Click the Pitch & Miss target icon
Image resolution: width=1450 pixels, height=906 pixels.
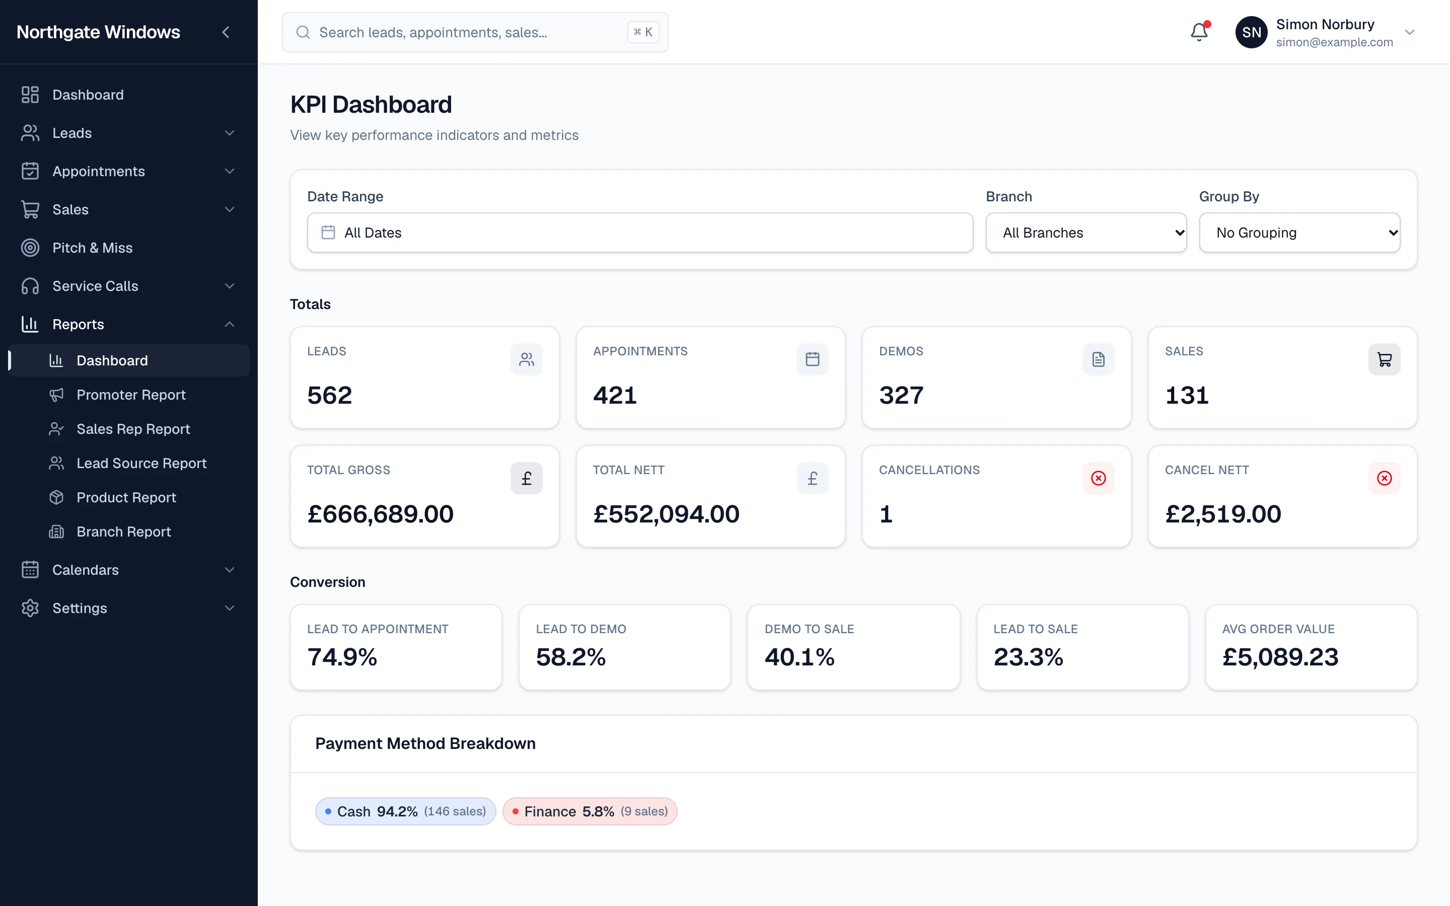[x=30, y=248]
